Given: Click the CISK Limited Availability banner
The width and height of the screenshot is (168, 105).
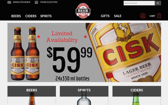Looking at the screenshot, I should 84,52.
